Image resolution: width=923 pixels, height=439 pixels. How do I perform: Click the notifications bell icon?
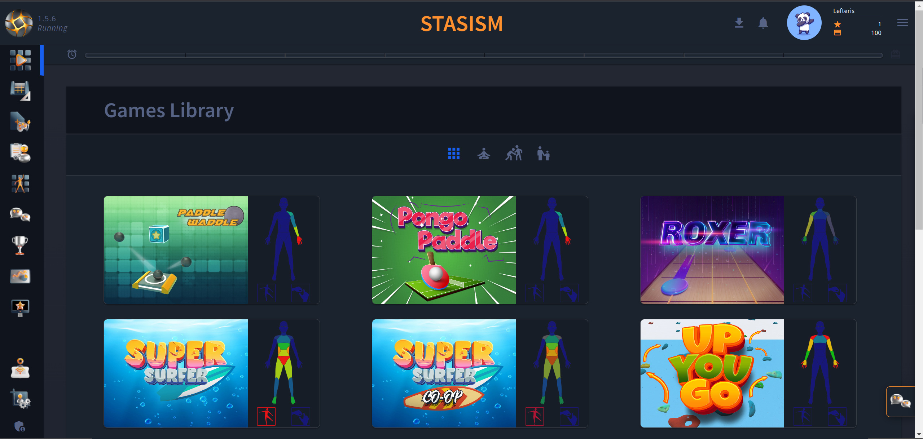click(763, 23)
